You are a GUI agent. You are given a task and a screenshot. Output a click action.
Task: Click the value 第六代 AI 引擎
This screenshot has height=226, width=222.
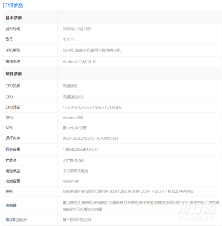click(75, 128)
